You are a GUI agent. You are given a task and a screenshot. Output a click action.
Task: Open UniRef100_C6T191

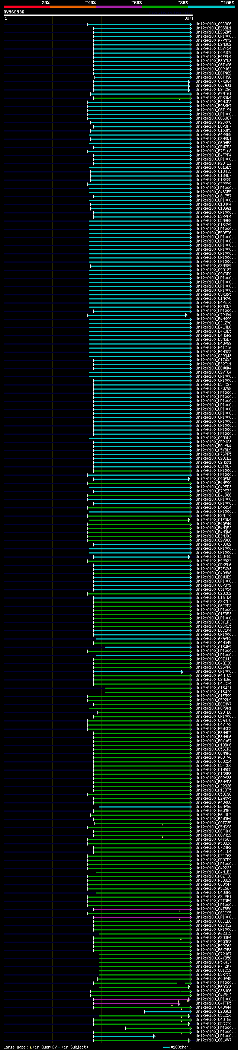(213, 110)
